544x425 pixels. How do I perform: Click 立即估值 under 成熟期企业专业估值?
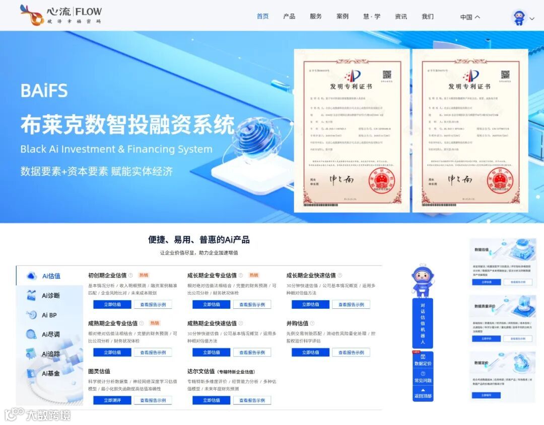pos(112,352)
